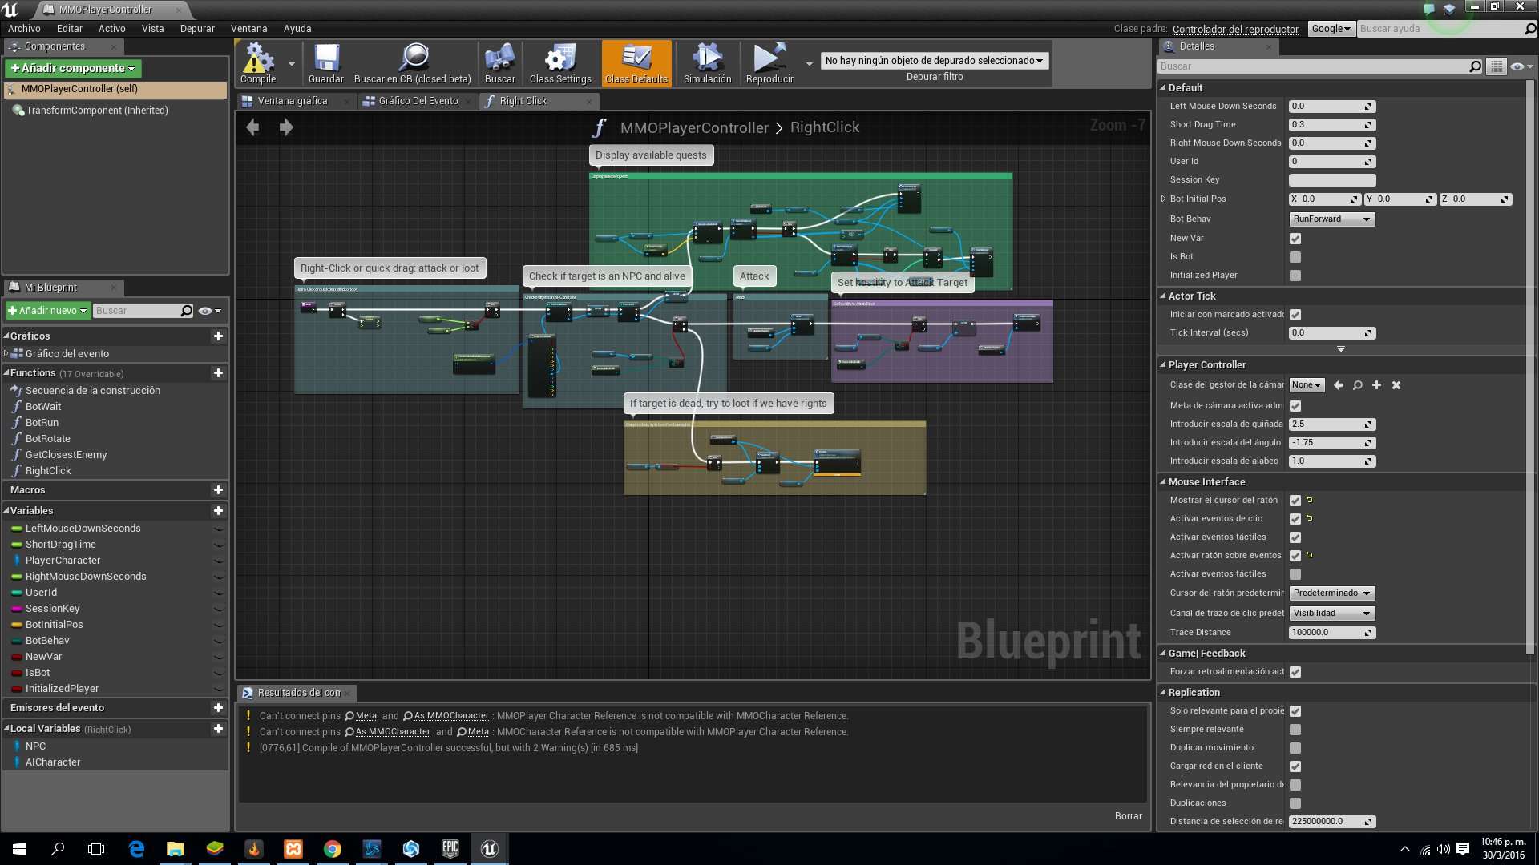Open Unreal Engine from Windows taskbar

pos(489,849)
